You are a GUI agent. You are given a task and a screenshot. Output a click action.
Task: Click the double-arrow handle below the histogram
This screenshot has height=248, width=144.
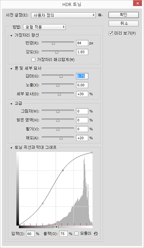[56, 227]
